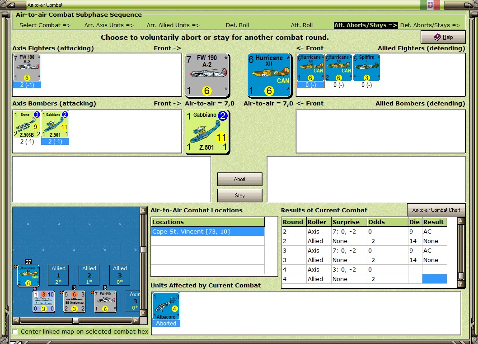
Task: Click the Abort button
Action: (x=239, y=179)
